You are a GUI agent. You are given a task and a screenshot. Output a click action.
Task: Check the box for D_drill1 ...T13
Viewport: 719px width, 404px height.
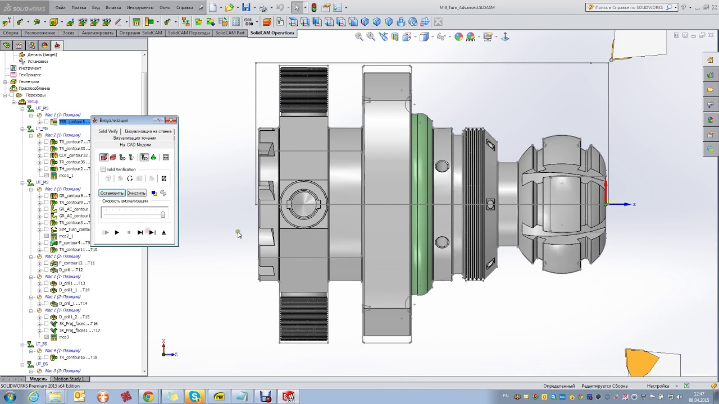[x=46, y=283]
